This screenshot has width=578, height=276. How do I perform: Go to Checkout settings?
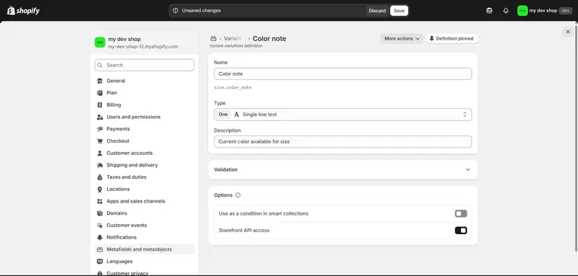pos(144,141)
